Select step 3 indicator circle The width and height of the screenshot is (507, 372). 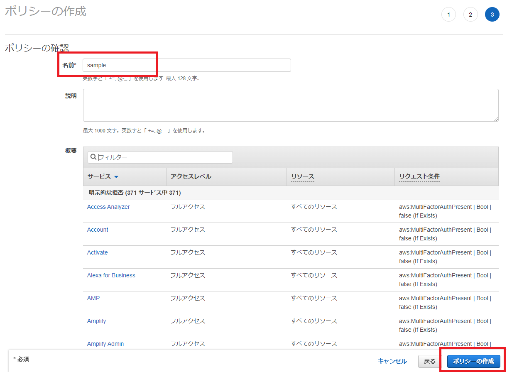(x=492, y=15)
